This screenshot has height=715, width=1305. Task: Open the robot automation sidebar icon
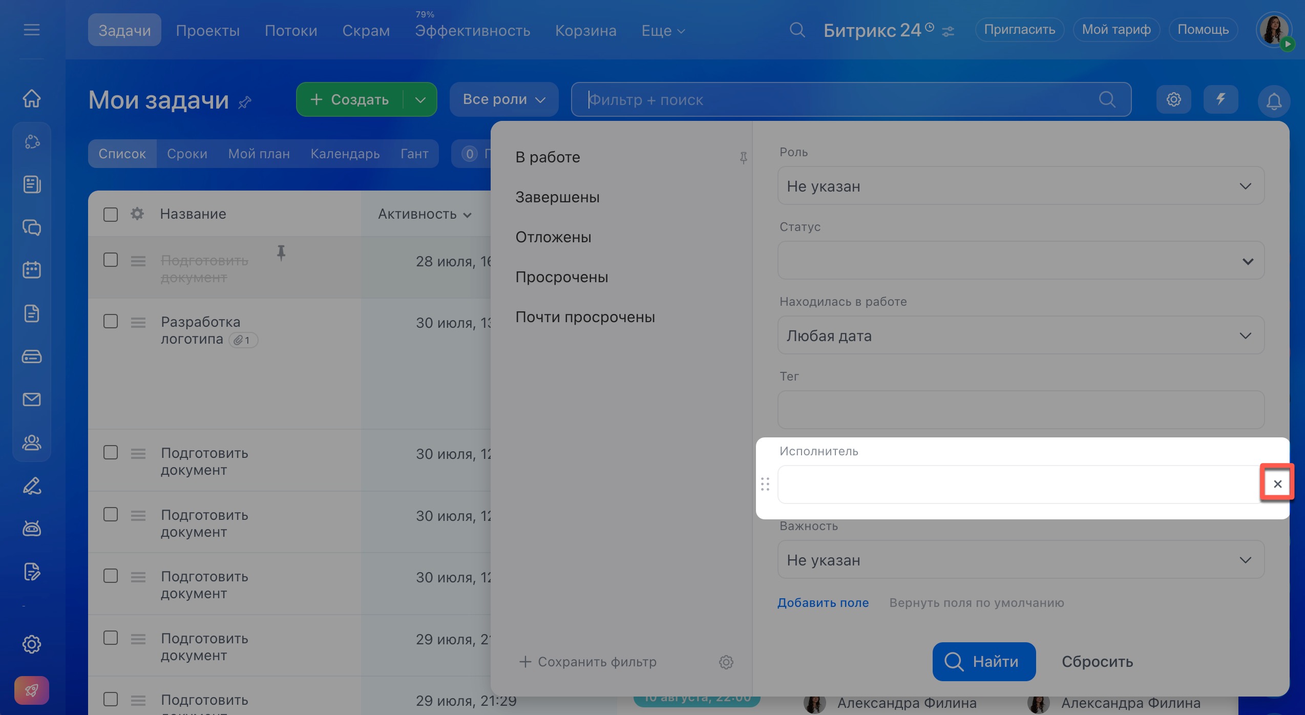point(32,529)
